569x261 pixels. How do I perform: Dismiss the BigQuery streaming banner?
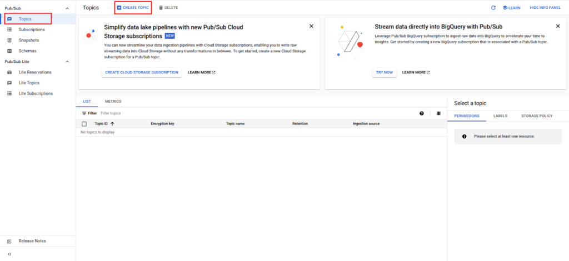[558, 26]
